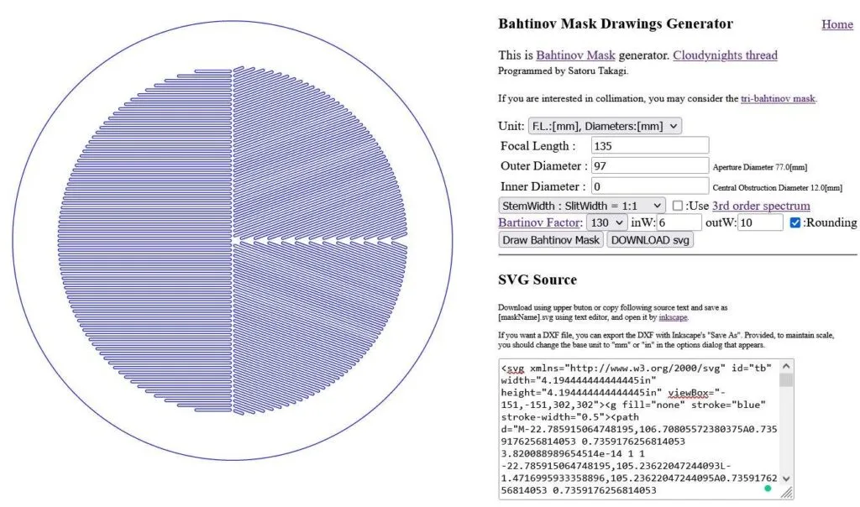Open the tri-bahtinov mask link
Viewport: 860px width, 507px height.
[778, 98]
